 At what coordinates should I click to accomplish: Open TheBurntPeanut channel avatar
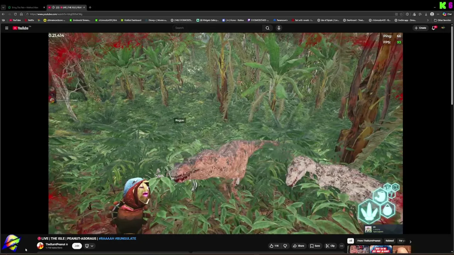click(x=40, y=246)
